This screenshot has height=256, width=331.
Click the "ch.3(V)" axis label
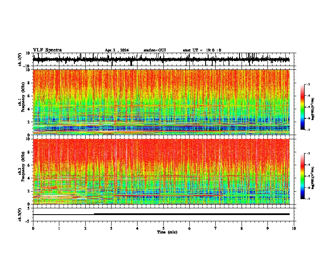pyautogui.click(x=20, y=215)
